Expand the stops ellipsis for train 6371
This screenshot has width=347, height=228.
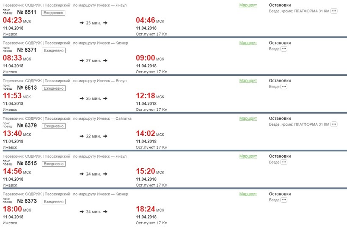point(284,49)
